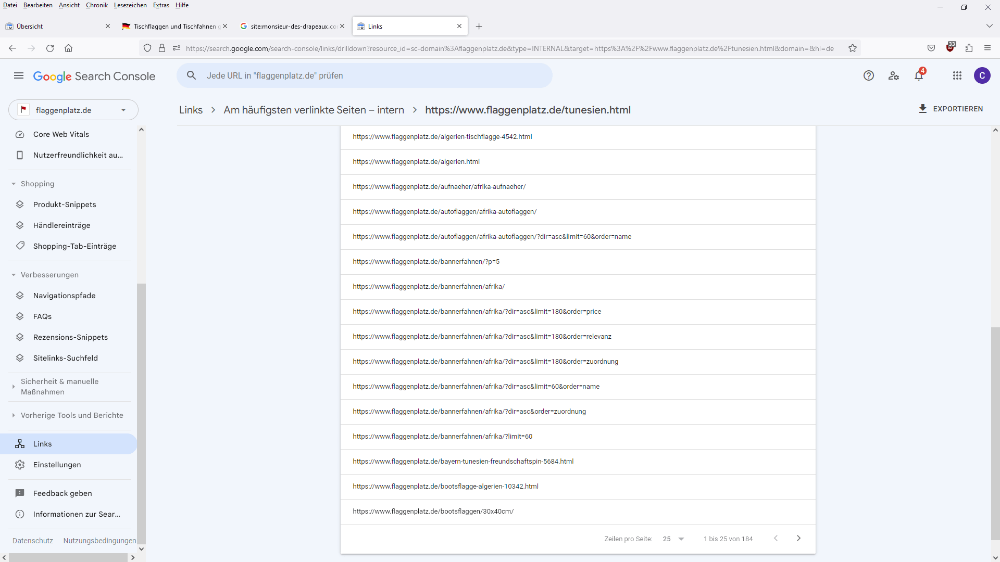Click the sidebar vertical scrollbar
Screen dimensions: 1000x562
coord(141,414)
